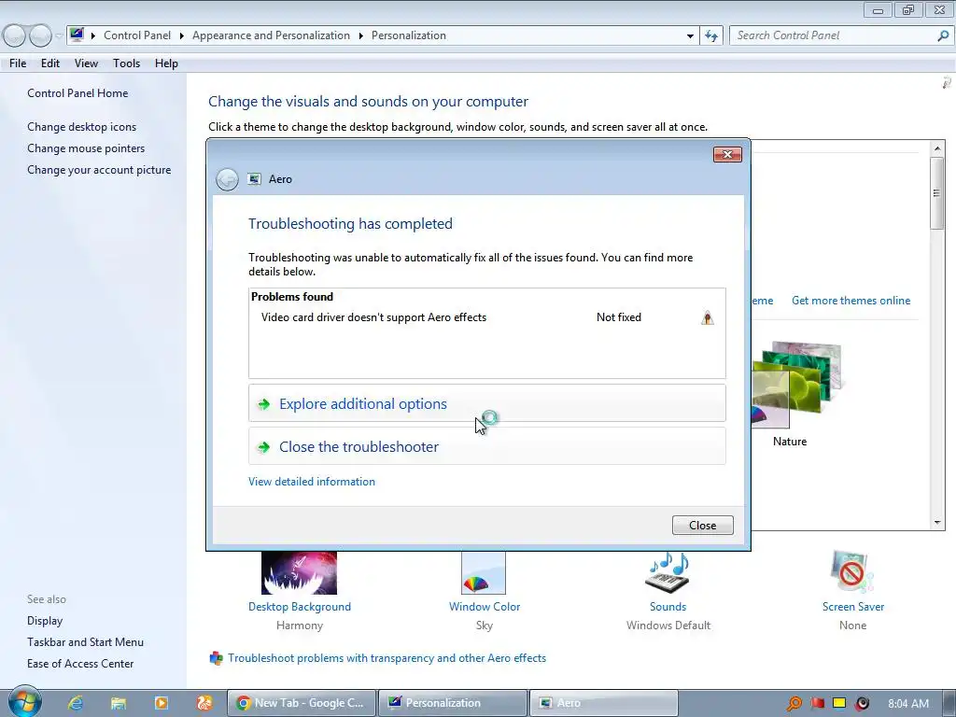
Task: Close the Aero dialog with red X
Action: pos(727,155)
